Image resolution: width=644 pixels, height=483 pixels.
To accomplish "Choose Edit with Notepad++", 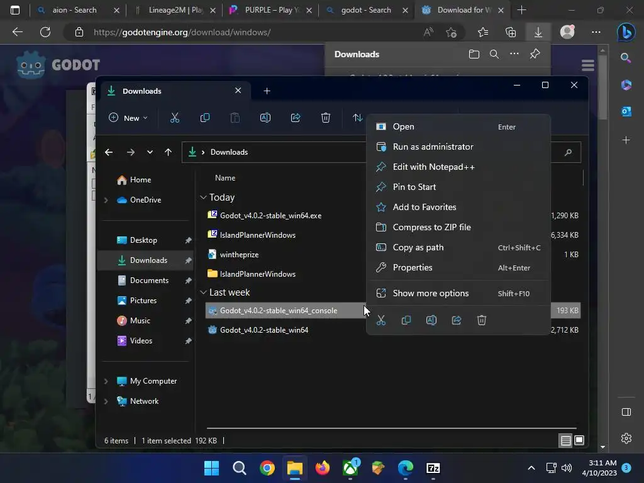I will click(458, 167).
